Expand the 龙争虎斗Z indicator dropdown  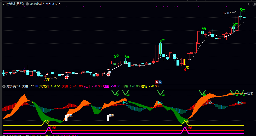(27, 4)
